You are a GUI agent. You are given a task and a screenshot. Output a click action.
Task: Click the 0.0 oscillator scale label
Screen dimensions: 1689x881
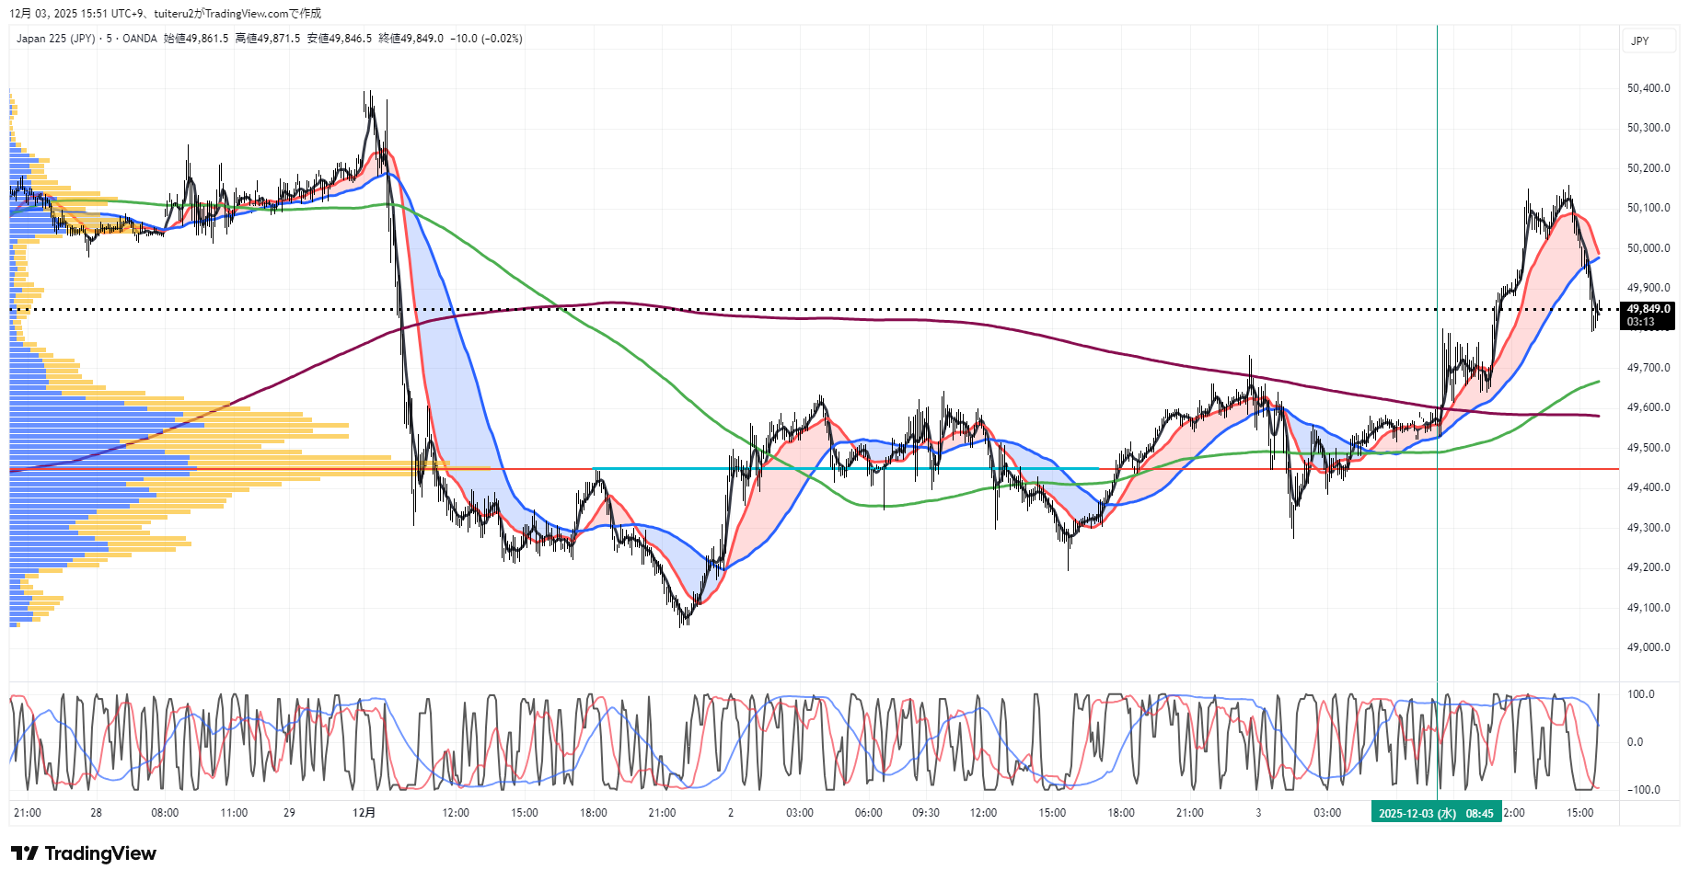(x=1635, y=742)
